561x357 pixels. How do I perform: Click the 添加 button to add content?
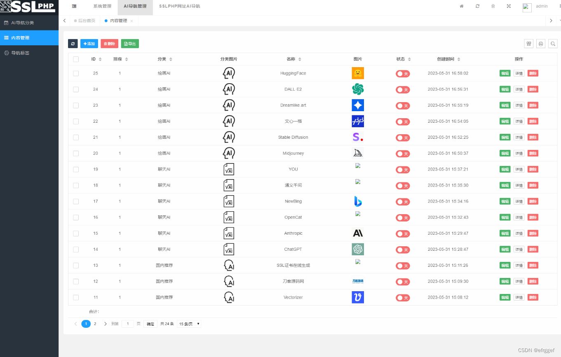[89, 43]
